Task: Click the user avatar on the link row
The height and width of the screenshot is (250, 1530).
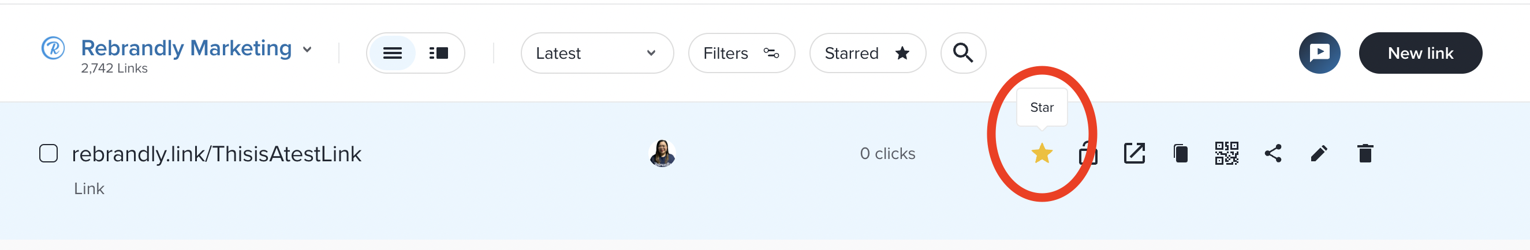Action: pyautogui.click(x=662, y=153)
